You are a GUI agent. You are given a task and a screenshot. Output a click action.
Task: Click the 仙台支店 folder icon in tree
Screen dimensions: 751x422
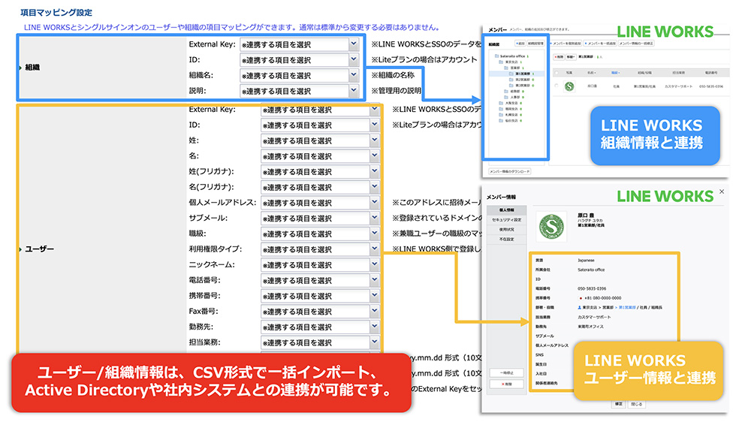click(501, 121)
